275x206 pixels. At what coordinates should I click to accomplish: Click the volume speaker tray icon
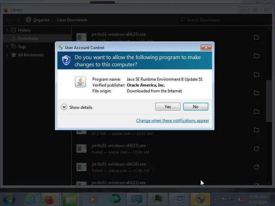pyautogui.click(x=240, y=199)
